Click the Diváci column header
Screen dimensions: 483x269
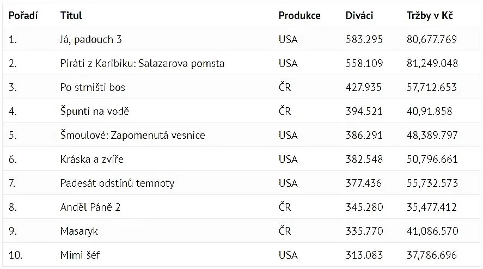tap(359, 15)
